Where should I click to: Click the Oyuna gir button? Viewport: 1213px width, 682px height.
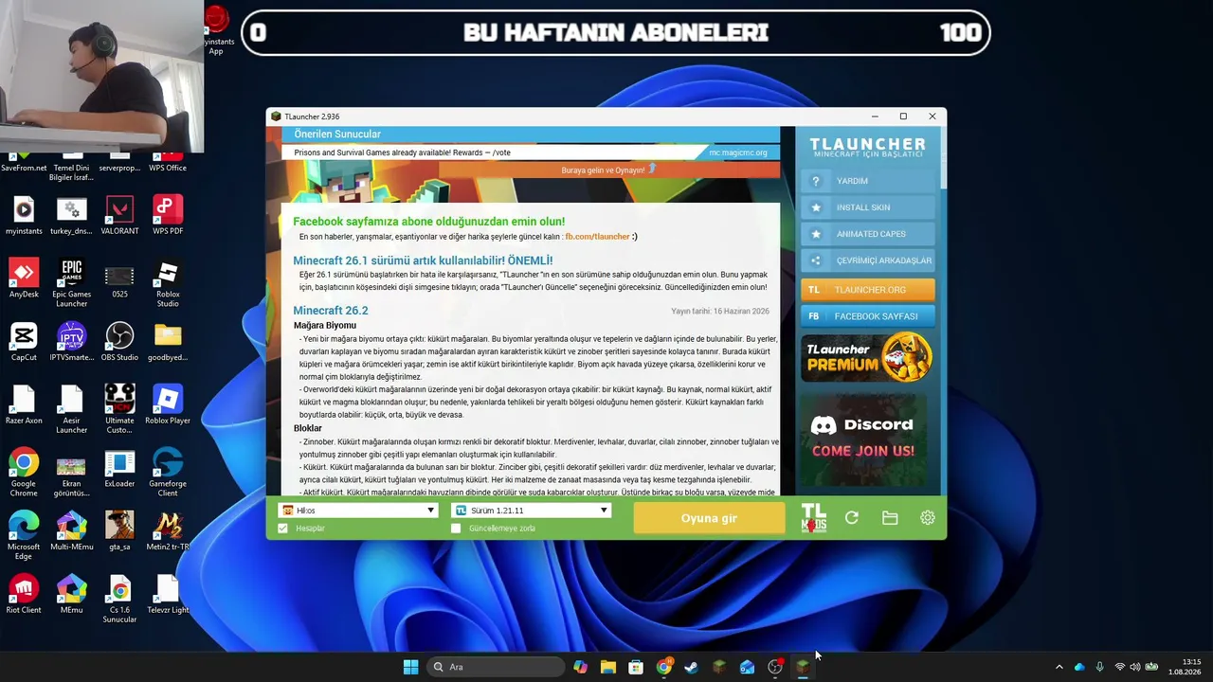point(709,518)
